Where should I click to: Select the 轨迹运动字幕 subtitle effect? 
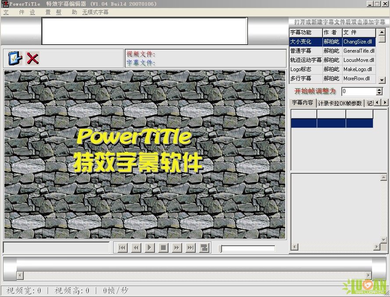tap(306, 60)
